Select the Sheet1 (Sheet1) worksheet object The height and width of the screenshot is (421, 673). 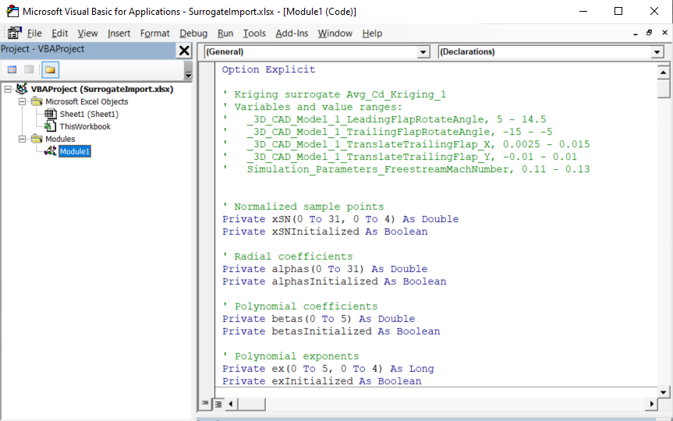[x=89, y=114]
